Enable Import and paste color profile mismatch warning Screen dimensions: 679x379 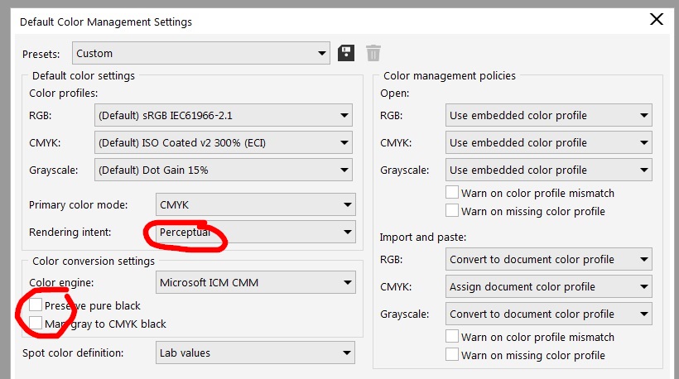click(452, 337)
